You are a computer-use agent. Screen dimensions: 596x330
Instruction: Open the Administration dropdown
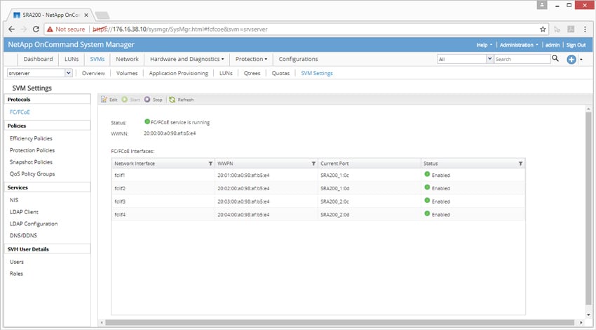[x=519, y=45]
